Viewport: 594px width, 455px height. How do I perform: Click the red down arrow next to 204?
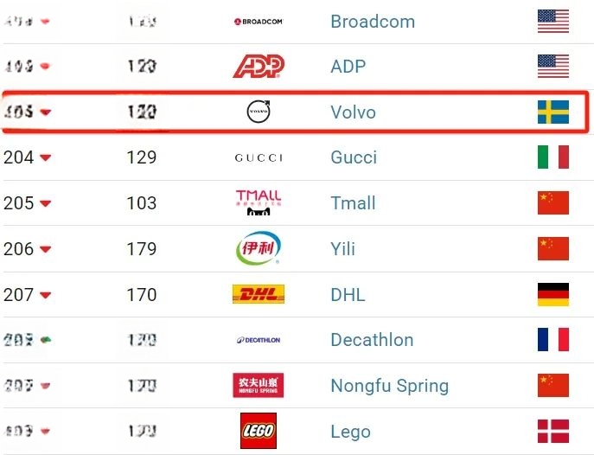46,157
